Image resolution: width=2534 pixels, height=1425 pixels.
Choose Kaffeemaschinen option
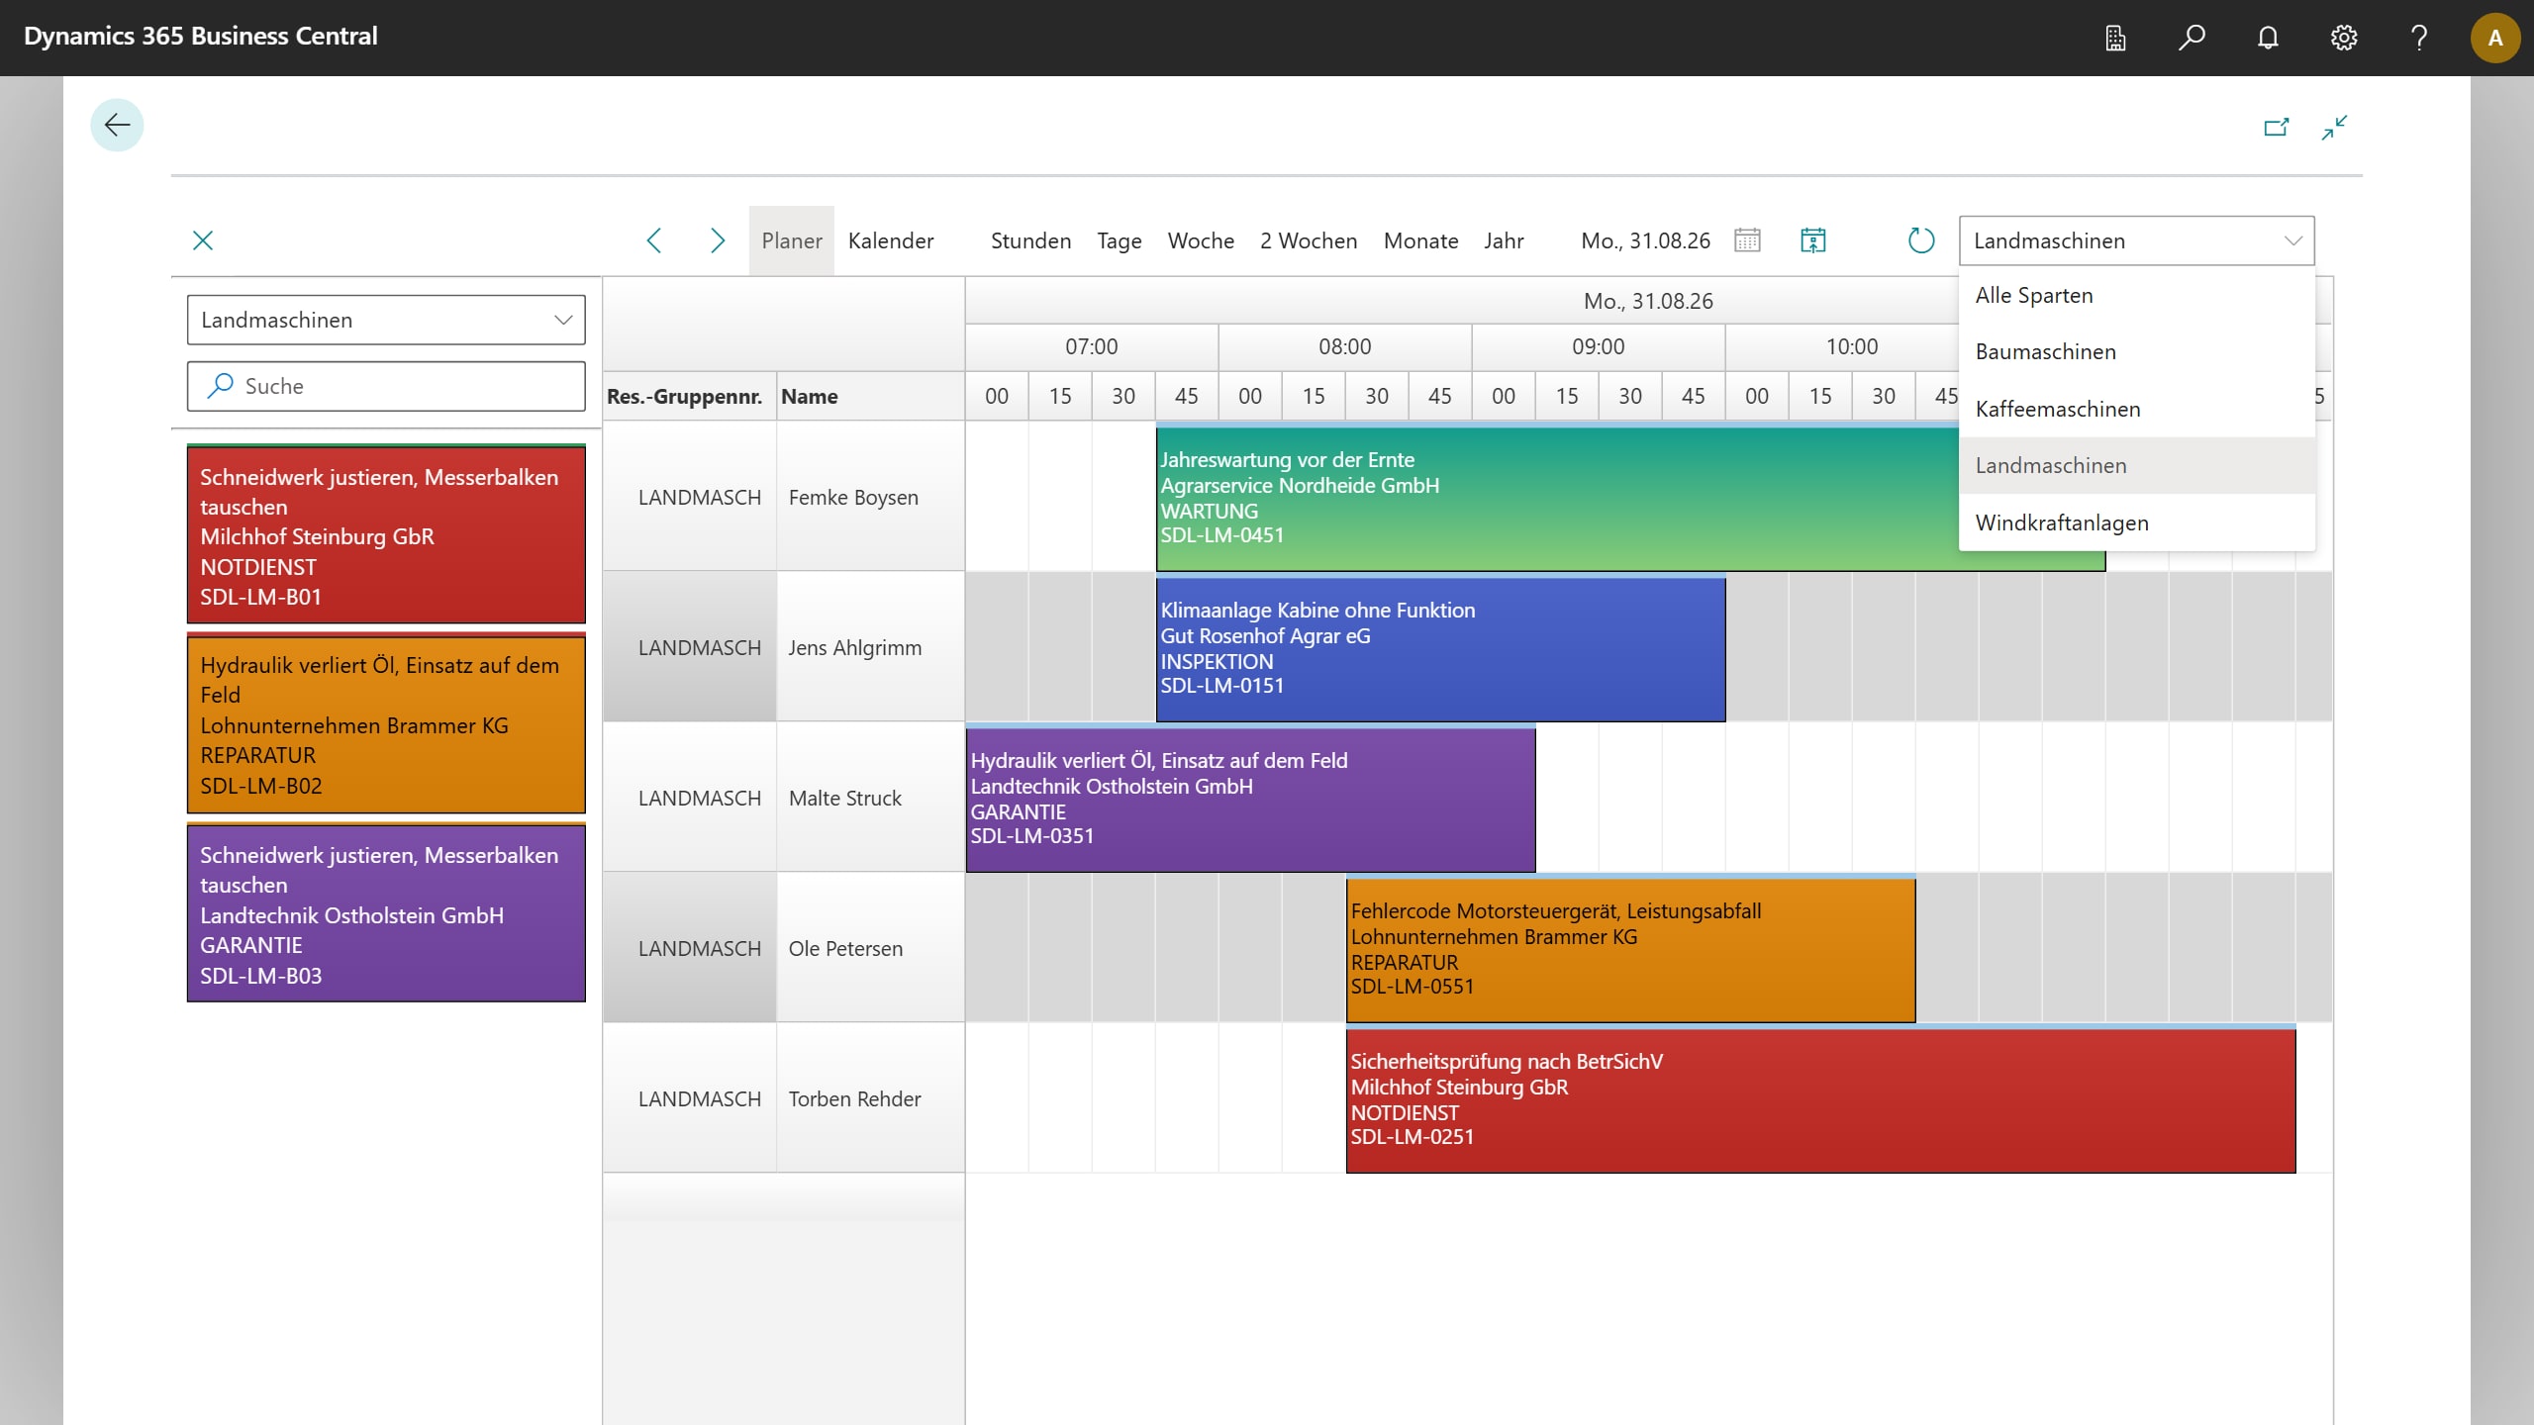coord(2136,409)
